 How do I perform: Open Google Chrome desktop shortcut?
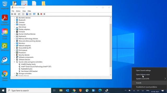click(x=5, y=76)
